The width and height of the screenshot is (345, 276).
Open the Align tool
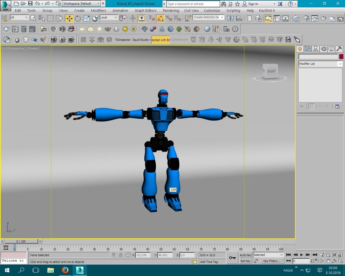tap(239, 18)
